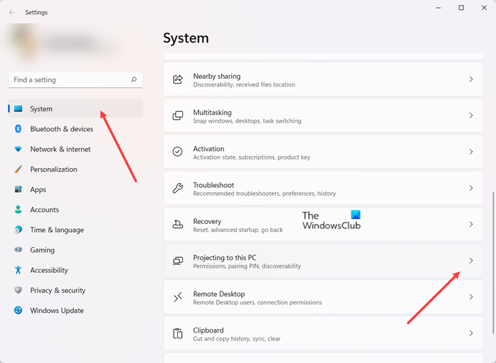This screenshot has width=496, height=363.
Task: Open the Nearby sharing chevron arrow
Action: pos(471,79)
